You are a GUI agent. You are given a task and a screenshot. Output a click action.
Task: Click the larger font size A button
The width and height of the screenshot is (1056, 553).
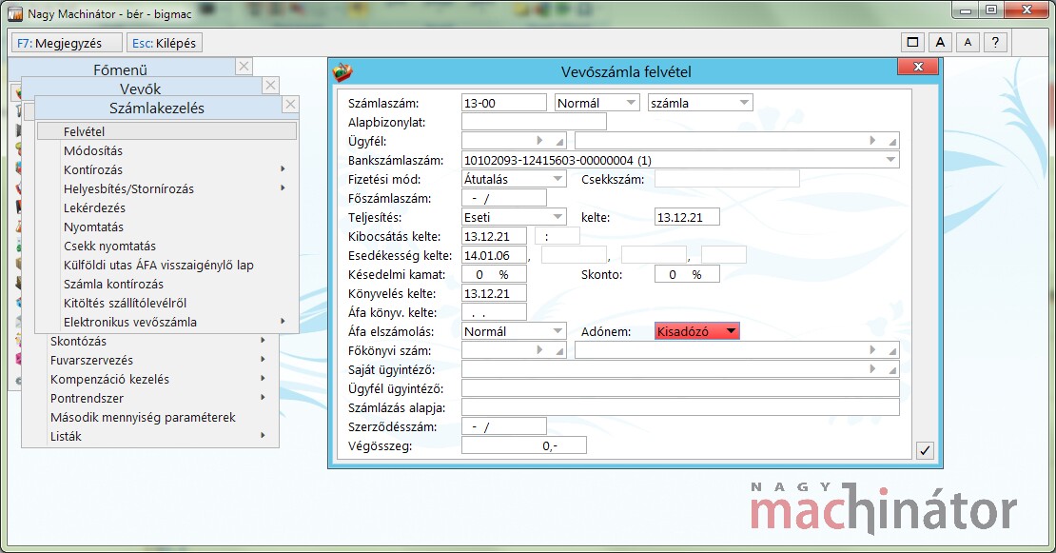[940, 42]
